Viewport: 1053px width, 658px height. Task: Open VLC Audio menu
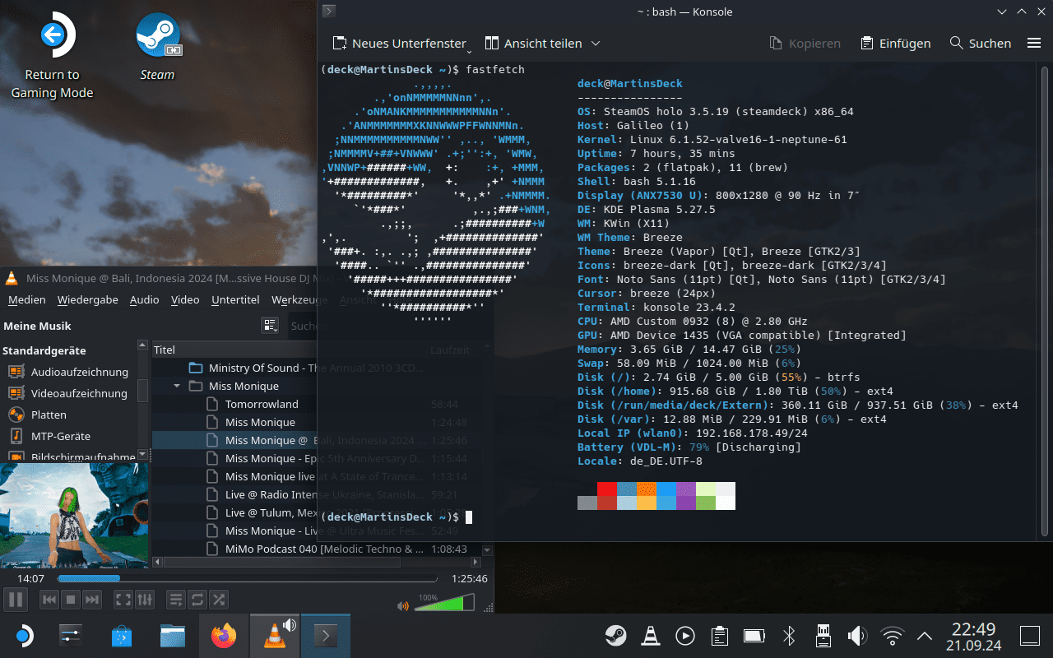click(145, 299)
